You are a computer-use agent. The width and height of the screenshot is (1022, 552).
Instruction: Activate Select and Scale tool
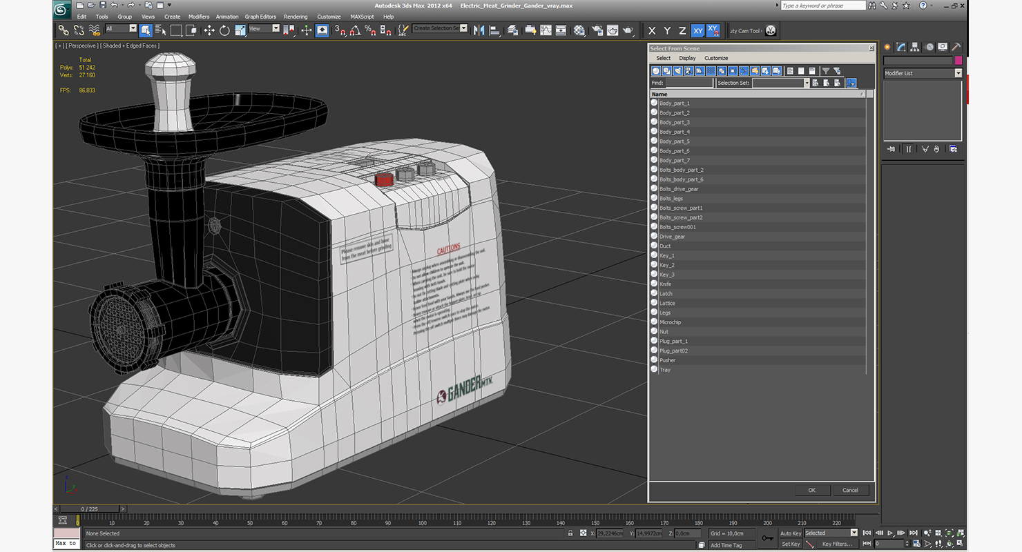point(240,30)
